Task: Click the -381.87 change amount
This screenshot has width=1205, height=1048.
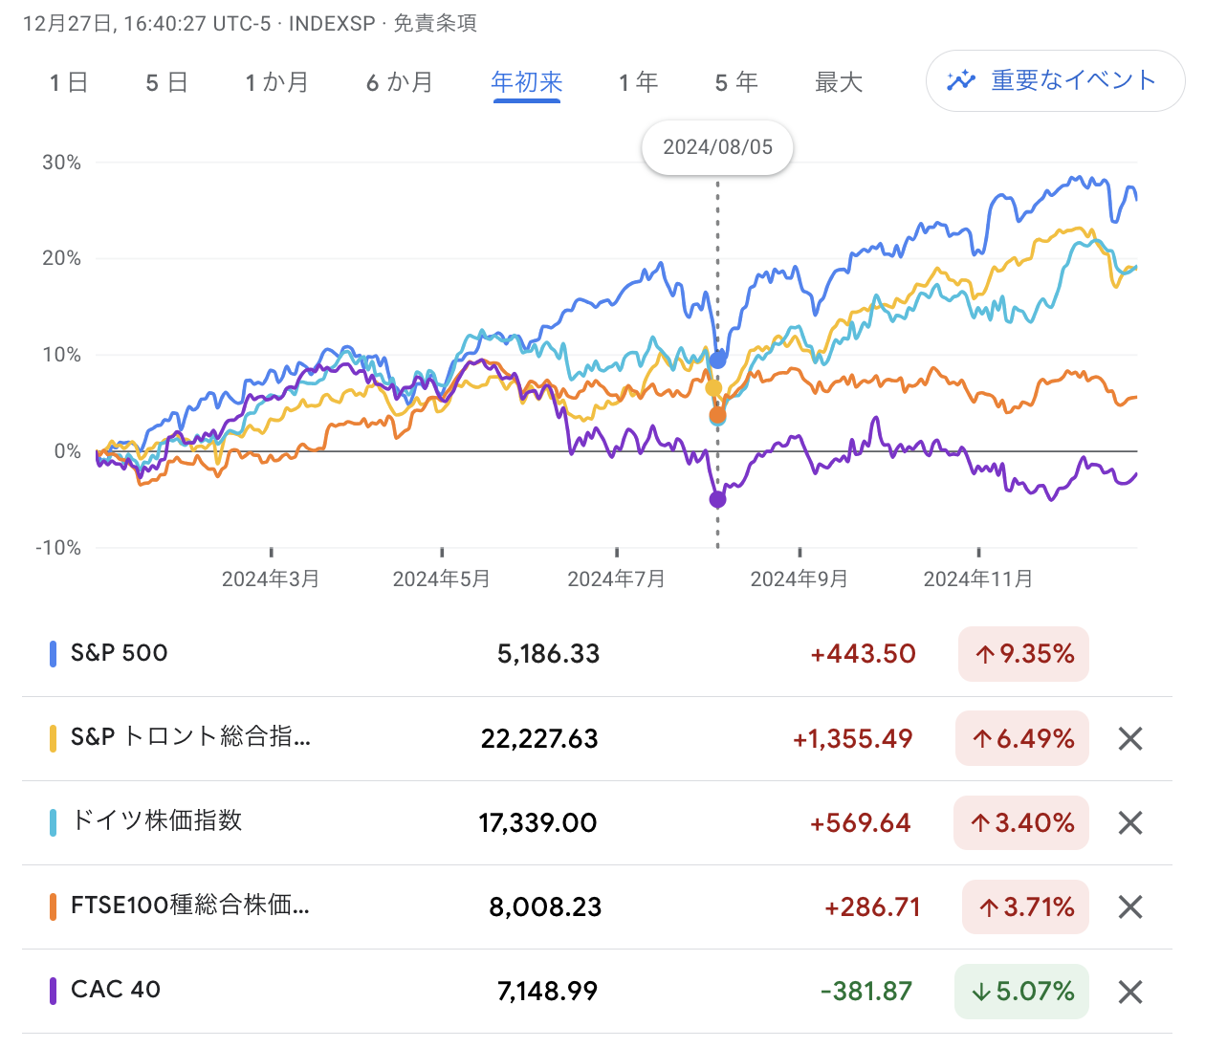Action: [866, 992]
